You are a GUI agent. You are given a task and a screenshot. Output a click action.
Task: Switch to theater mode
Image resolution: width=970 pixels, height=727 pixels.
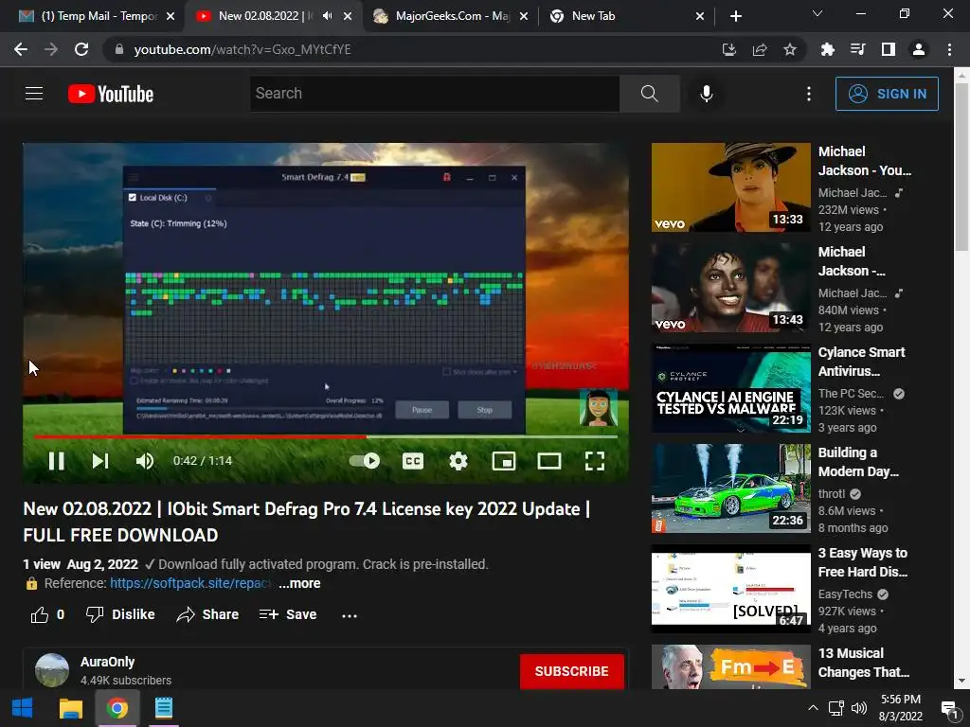point(549,461)
